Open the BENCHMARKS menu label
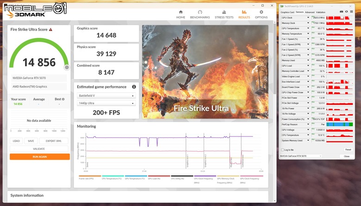Image resolution: width=361 pixels, height=206 pixels. pos(200,17)
